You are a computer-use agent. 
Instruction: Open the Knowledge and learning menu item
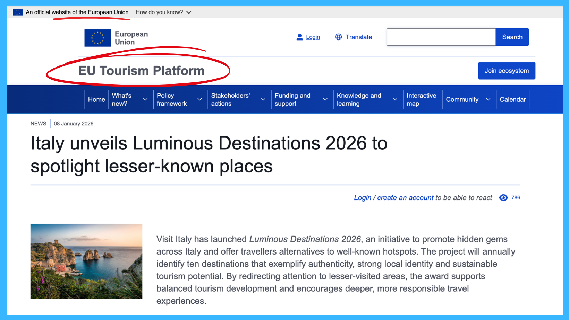coord(359,99)
